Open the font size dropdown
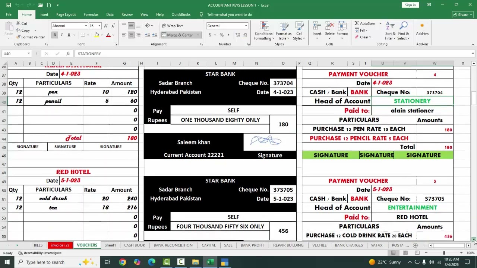477x268 pixels. (x=99, y=26)
